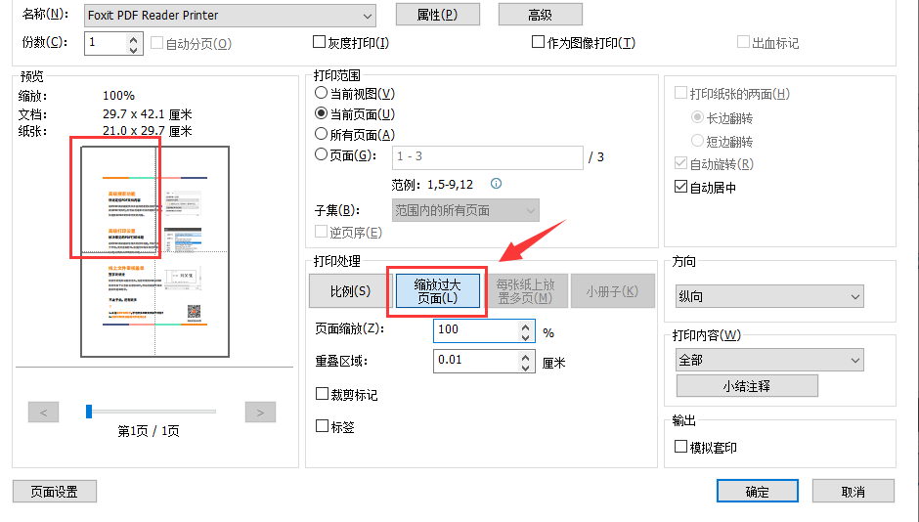The width and height of the screenshot is (919, 522).
Task: Decrease page zoom with down spinner arrow
Action: 525,336
